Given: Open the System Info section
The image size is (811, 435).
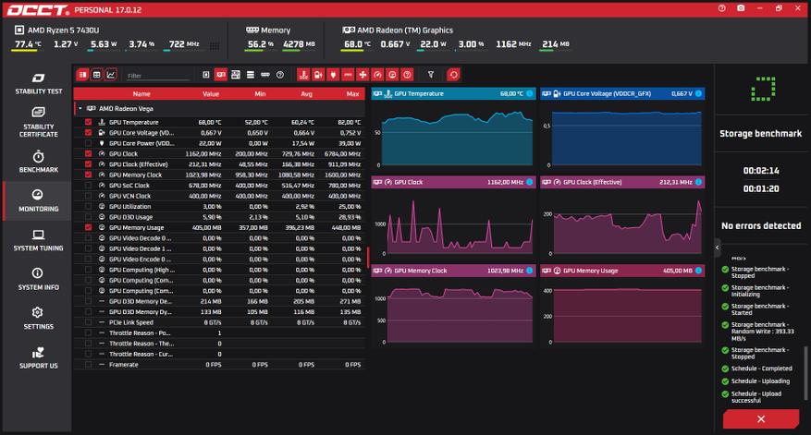Looking at the screenshot, I should tap(38, 280).
